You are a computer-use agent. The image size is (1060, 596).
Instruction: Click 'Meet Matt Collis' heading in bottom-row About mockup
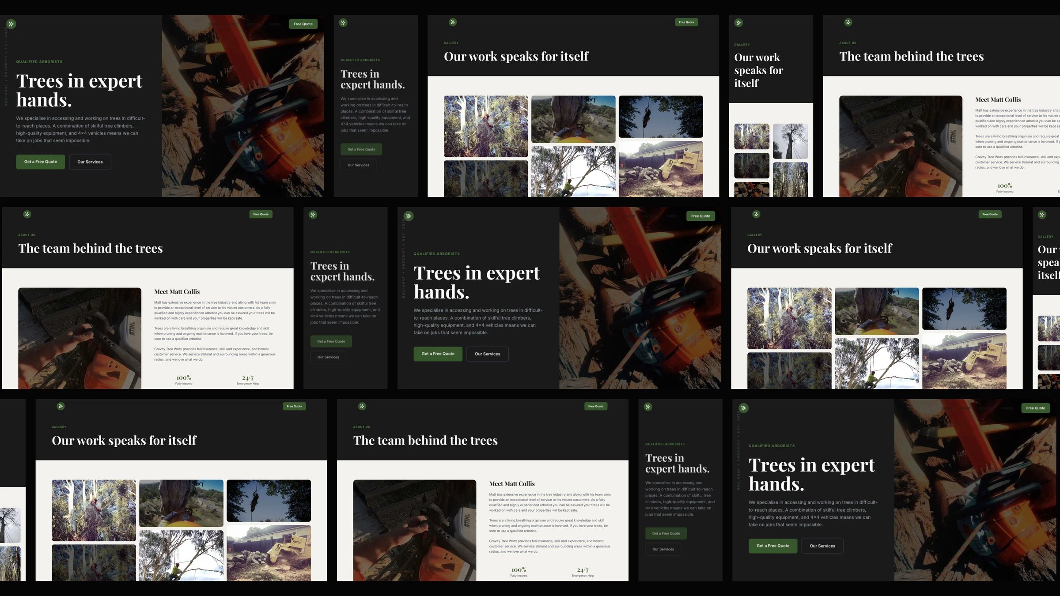click(x=512, y=484)
